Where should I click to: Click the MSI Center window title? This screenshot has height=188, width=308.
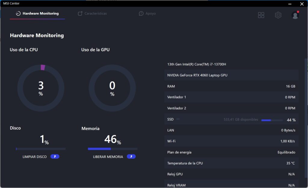pos(11,3)
